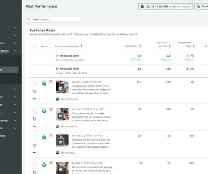Open Post by Katie P. link
Image resolution: width=208 pixels, height=174 pixels.
click(x=69, y=126)
